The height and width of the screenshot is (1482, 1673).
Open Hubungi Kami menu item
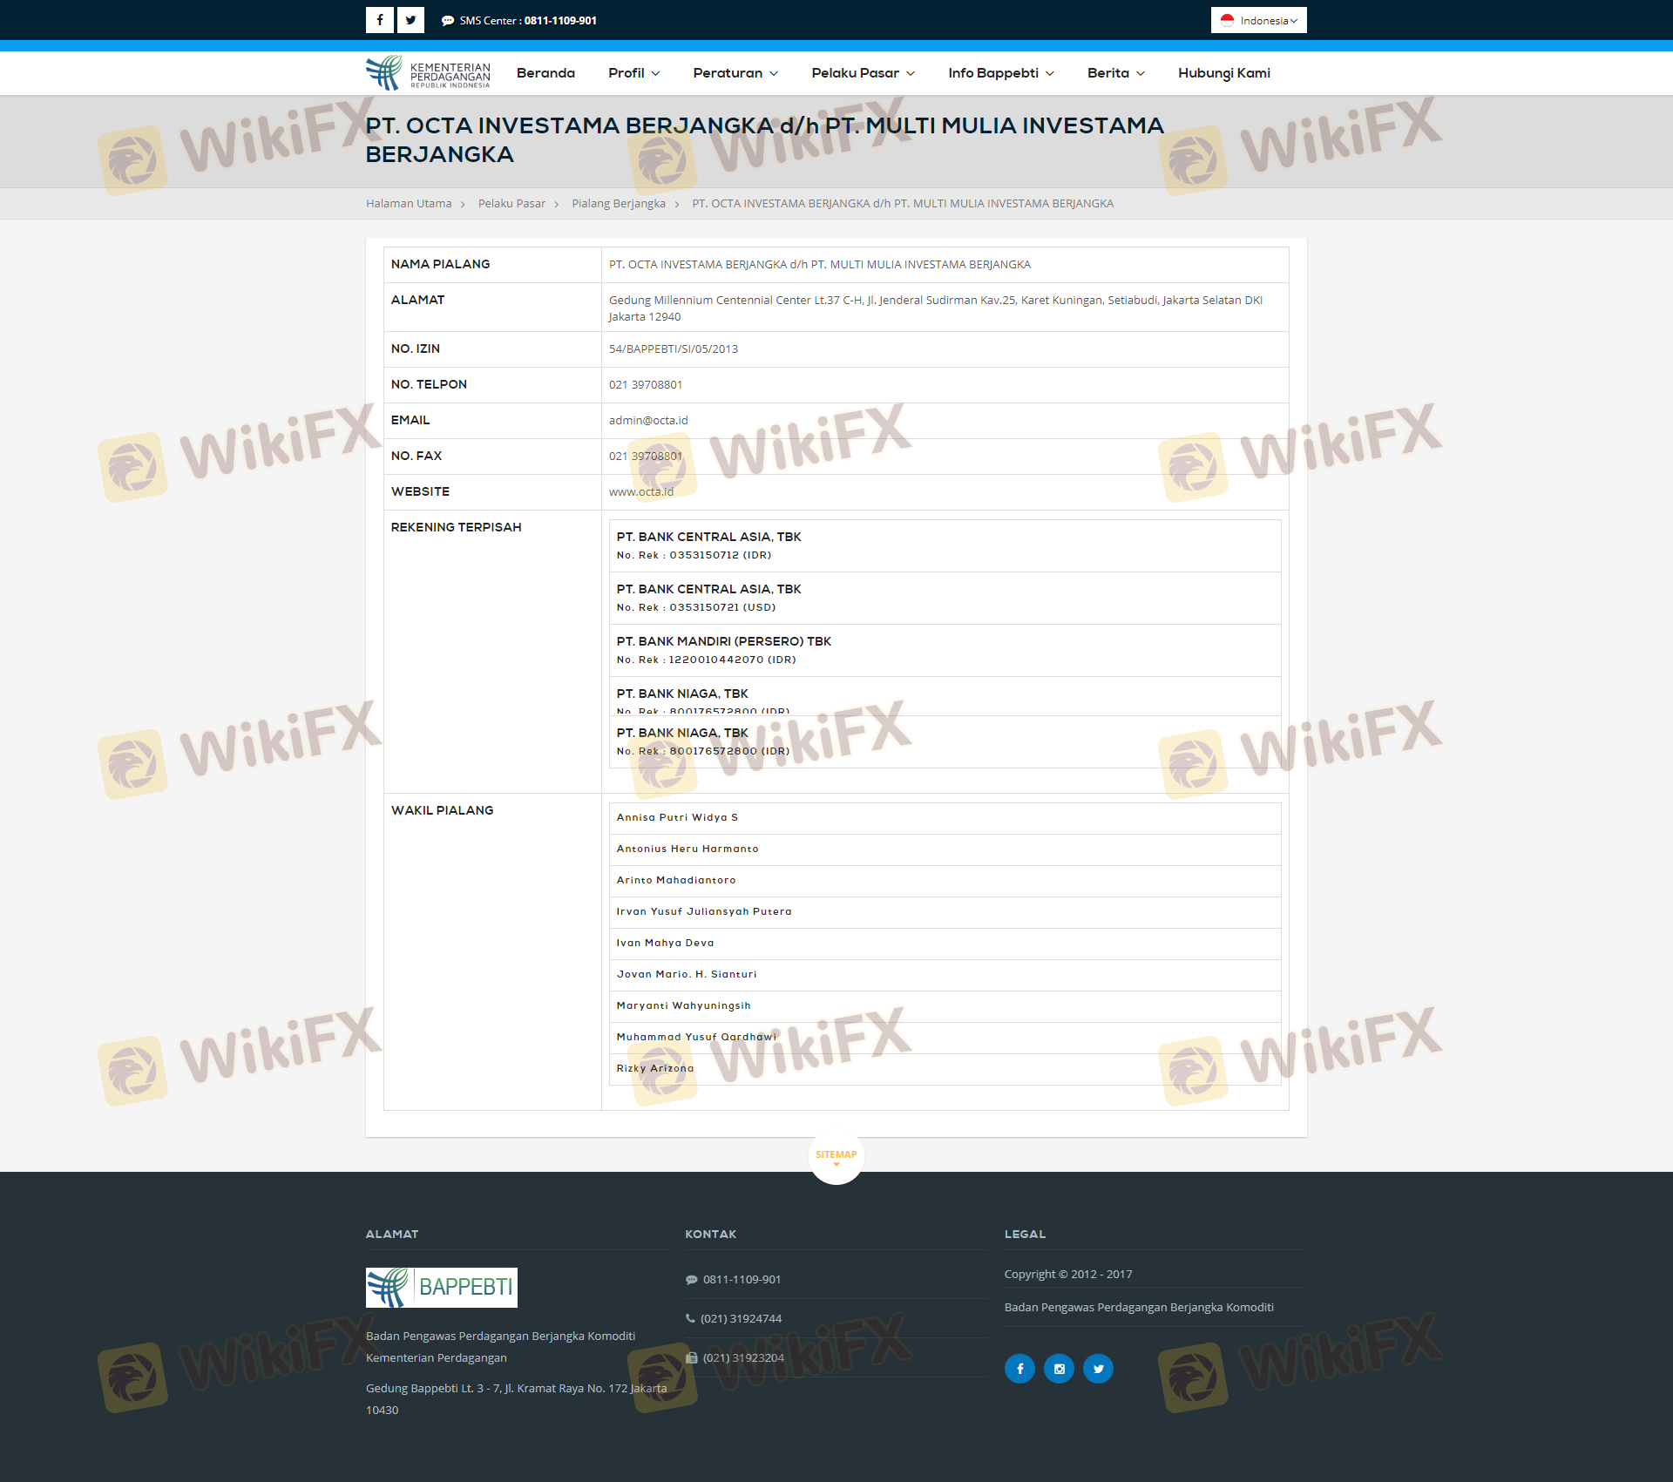pos(1223,73)
